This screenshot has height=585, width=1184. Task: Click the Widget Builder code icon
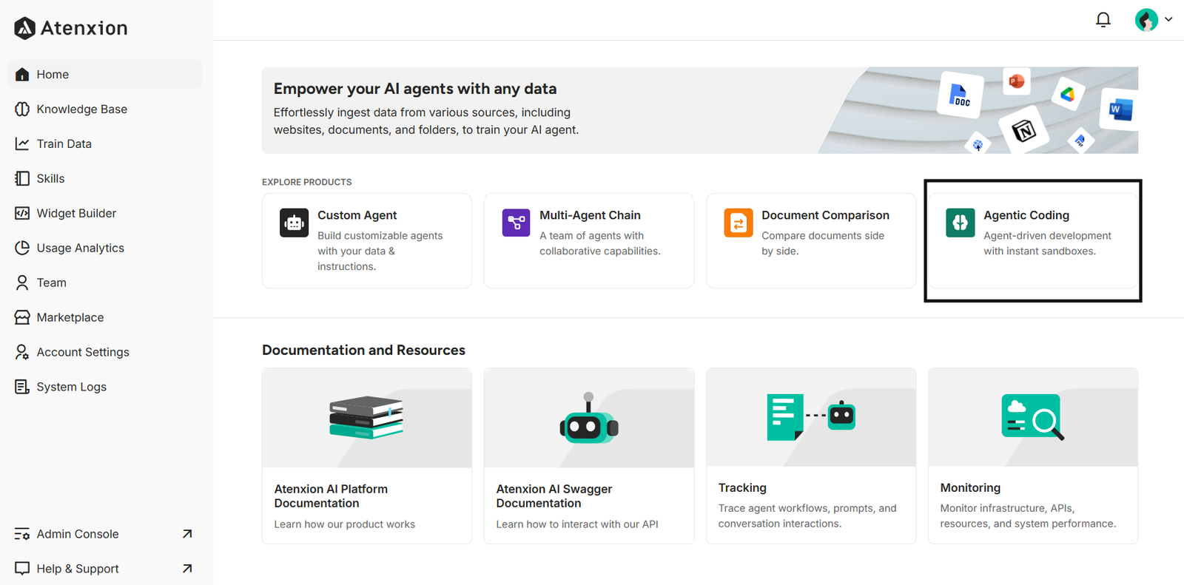(22, 213)
